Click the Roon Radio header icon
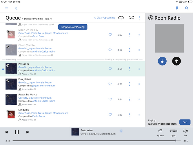This screenshot has height=145, width=193. [150, 18]
